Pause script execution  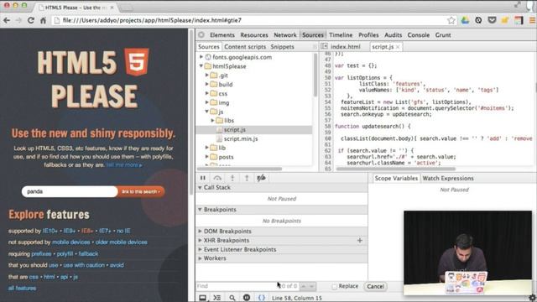click(x=203, y=178)
